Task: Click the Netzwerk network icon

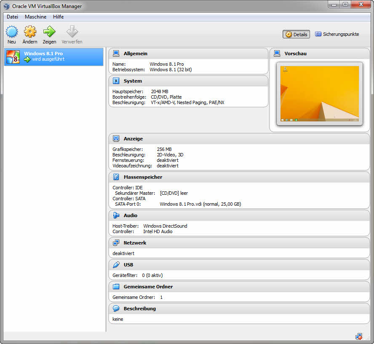Action: (x=116, y=243)
